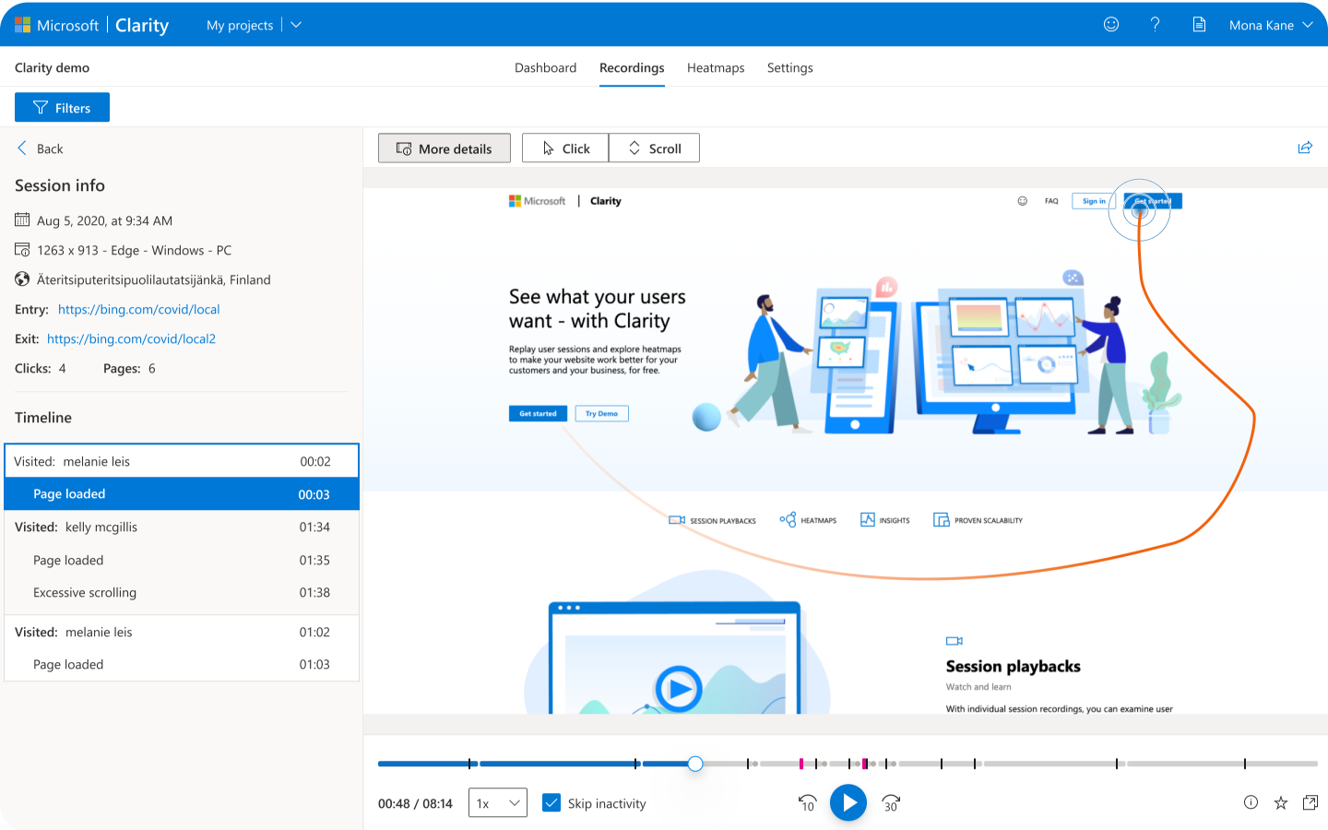This screenshot has height=830, width=1328.
Task: Open the Filters panel
Action: pos(62,107)
